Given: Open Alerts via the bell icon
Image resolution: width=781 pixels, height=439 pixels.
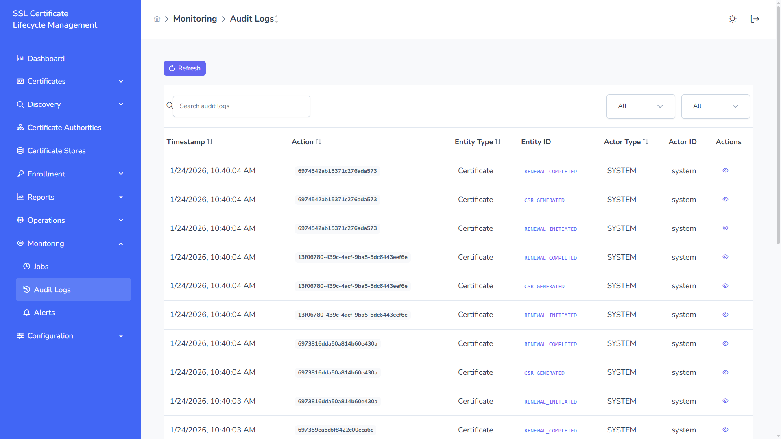Looking at the screenshot, I should point(27,313).
